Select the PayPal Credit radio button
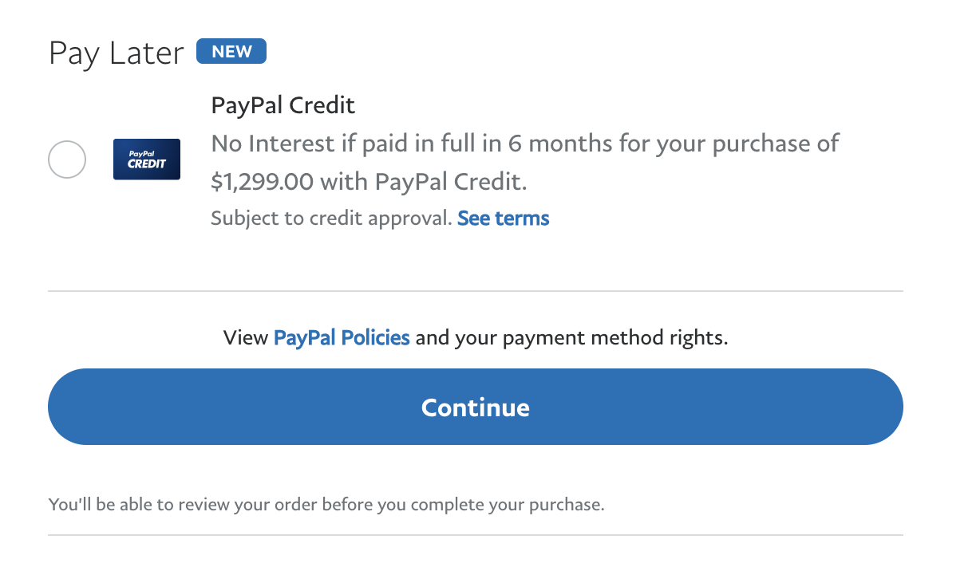980x563 pixels. 67,159
